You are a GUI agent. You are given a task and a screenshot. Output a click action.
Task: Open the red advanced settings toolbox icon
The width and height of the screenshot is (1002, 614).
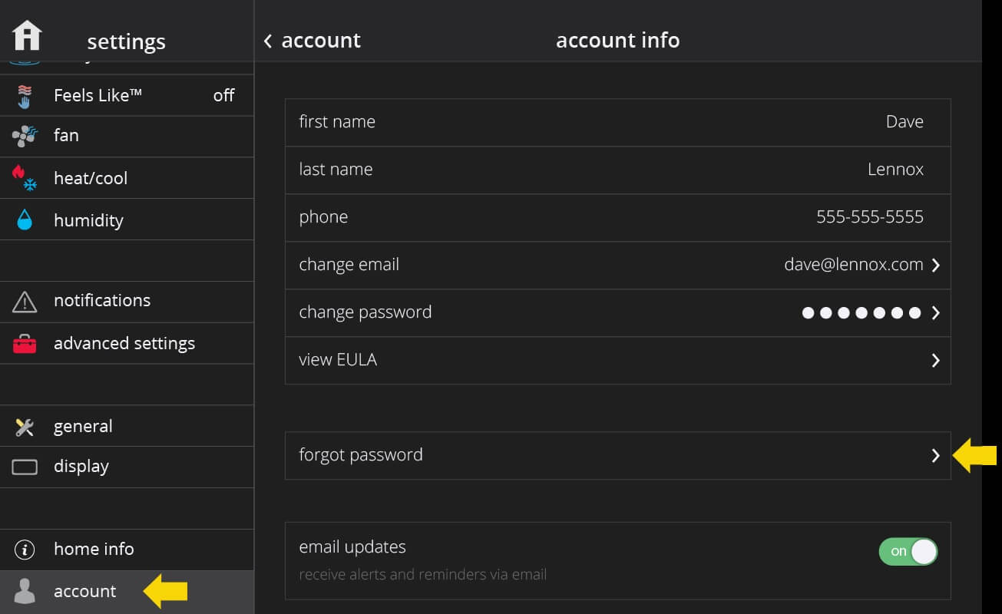(x=25, y=344)
